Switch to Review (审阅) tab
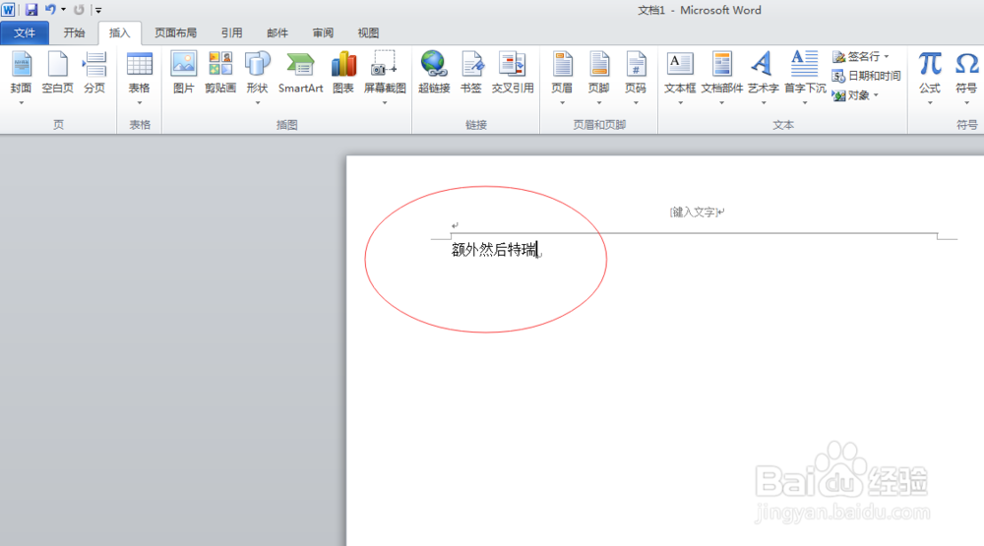The image size is (984, 546). (323, 32)
